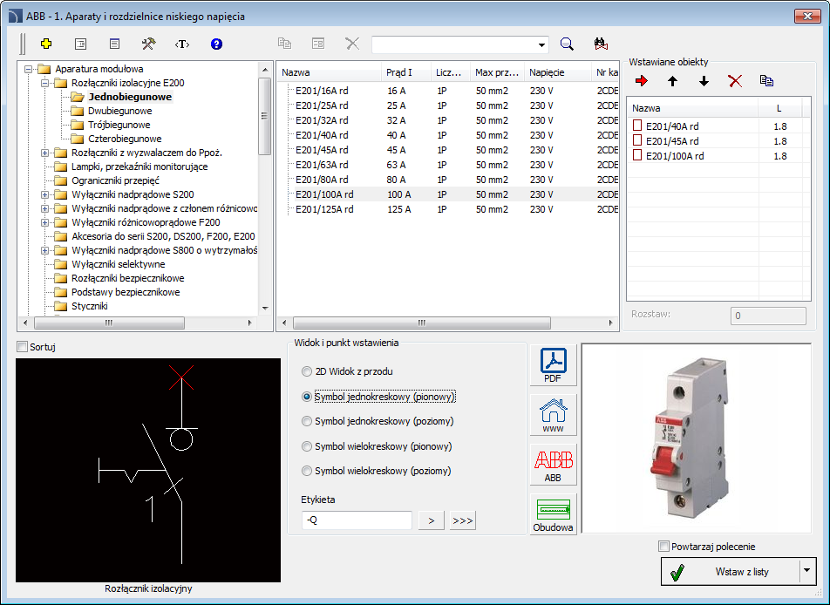Click the Obudowa enclosure button
The height and width of the screenshot is (605, 830).
553,514
